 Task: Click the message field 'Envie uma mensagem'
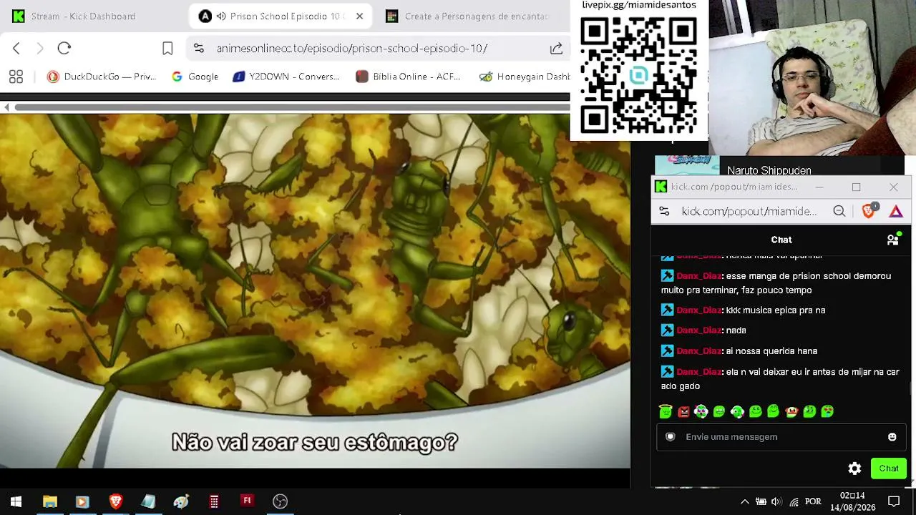point(781,437)
